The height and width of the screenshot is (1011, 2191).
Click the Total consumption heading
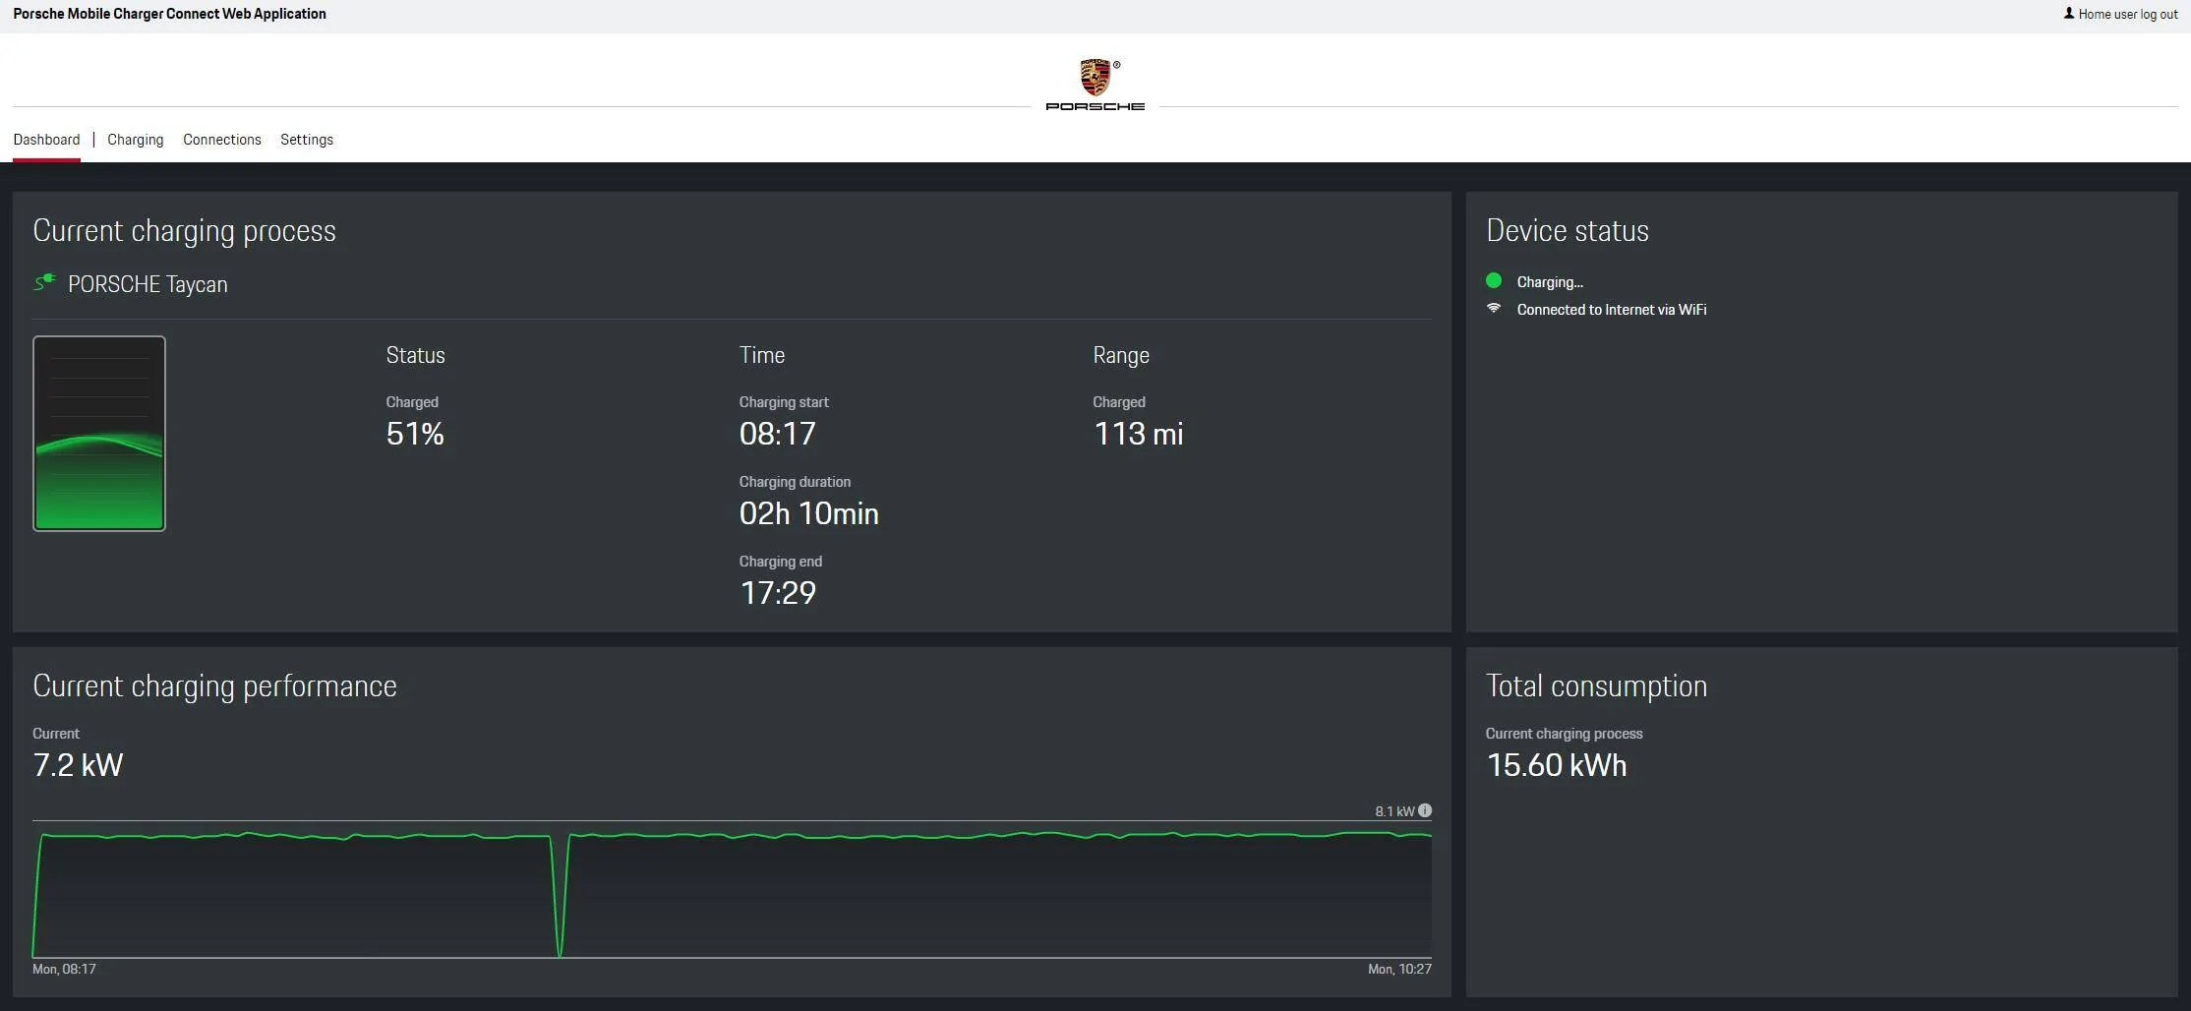click(1597, 685)
